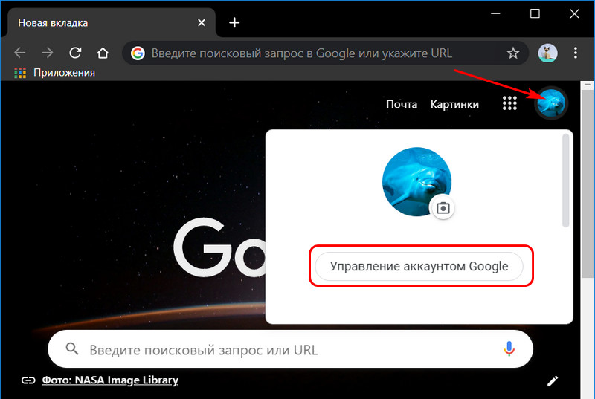Focus the Google search box
Viewport: 595px width, 399px height.
click(290, 349)
